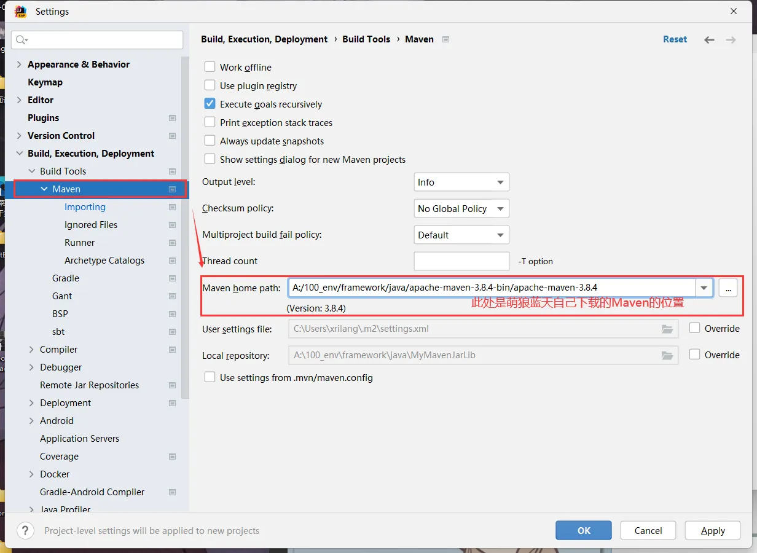Click folder icon beside Local repository

coord(667,355)
